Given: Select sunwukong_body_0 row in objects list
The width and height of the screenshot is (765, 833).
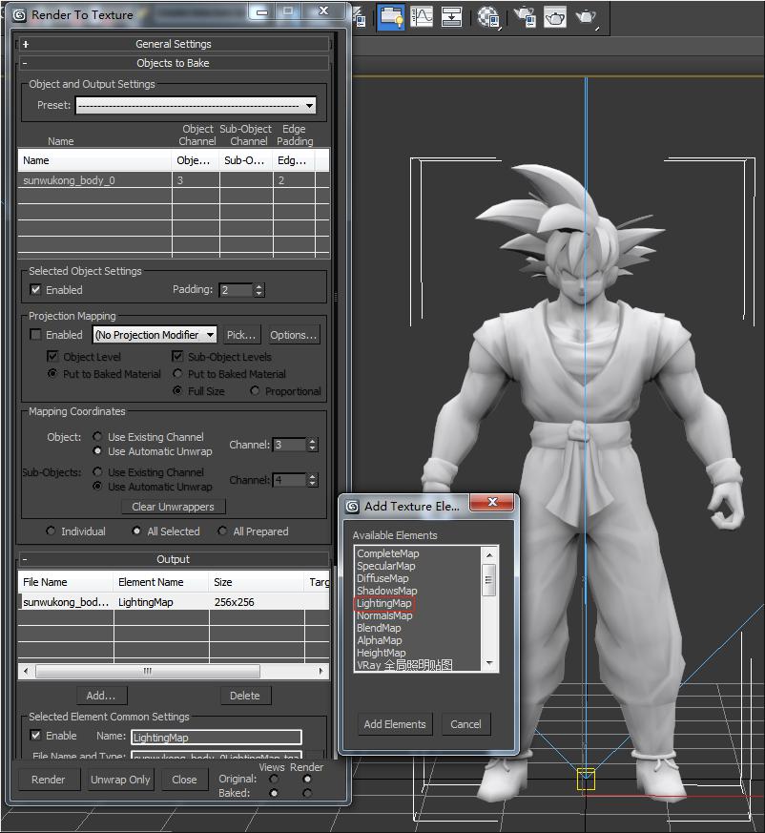Looking at the screenshot, I should click(174, 180).
